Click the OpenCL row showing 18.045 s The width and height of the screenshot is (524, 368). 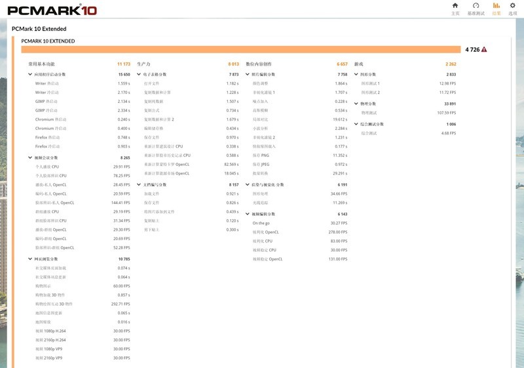coord(191,174)
